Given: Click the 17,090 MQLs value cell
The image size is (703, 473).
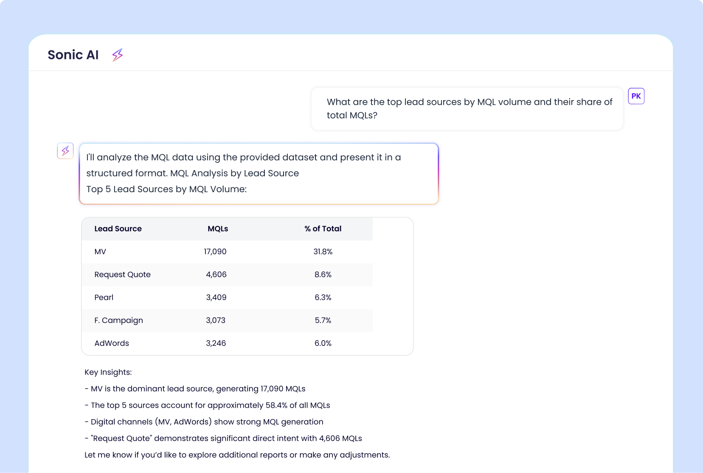Looking at the screenshot, I should tap(215, 252).
